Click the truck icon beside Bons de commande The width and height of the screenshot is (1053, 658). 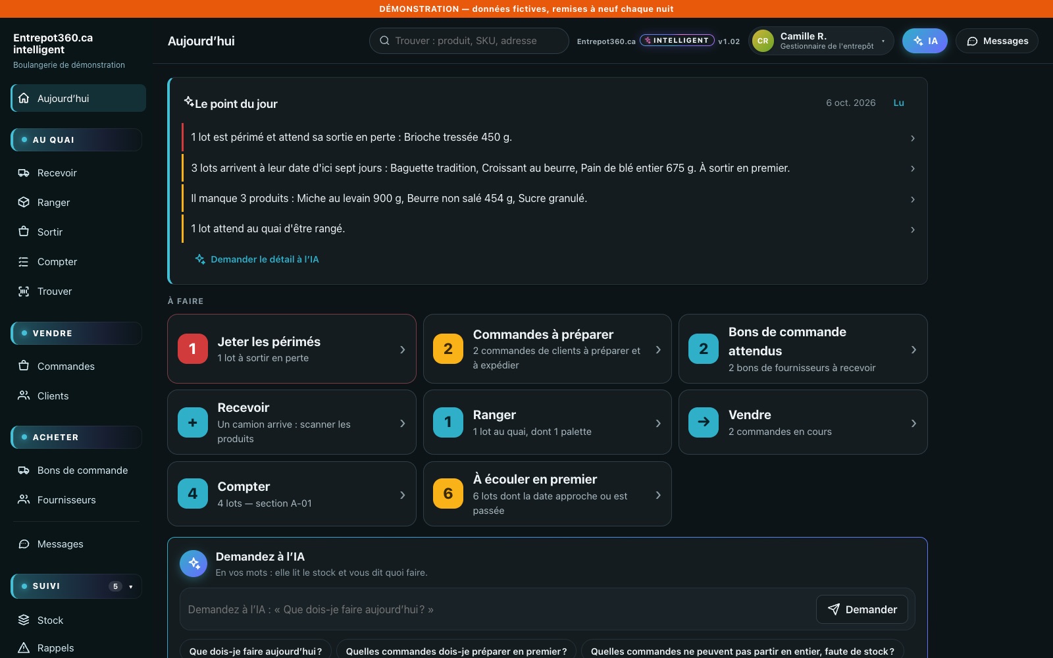(24, 470)
